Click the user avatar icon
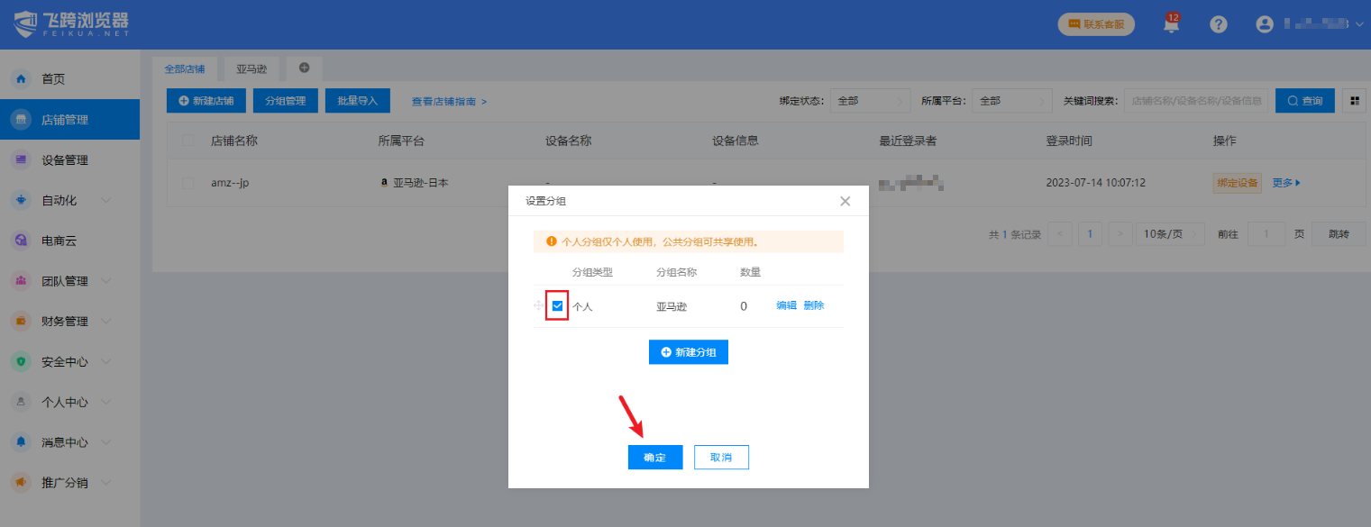The width and height of the screenshot is (1371, 527). (1265, 24)
